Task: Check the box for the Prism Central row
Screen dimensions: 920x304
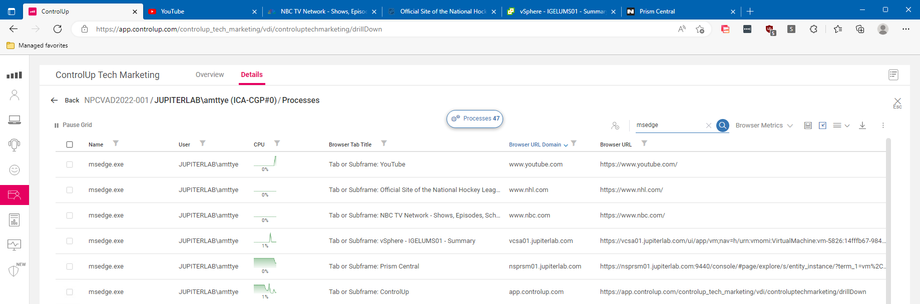Action: (x=70, y=266)
